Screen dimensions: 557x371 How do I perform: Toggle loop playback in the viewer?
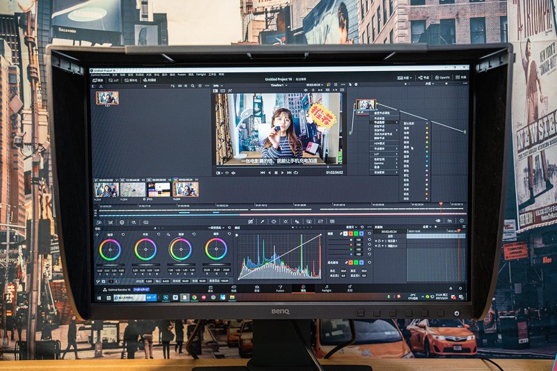click(295, 173)
